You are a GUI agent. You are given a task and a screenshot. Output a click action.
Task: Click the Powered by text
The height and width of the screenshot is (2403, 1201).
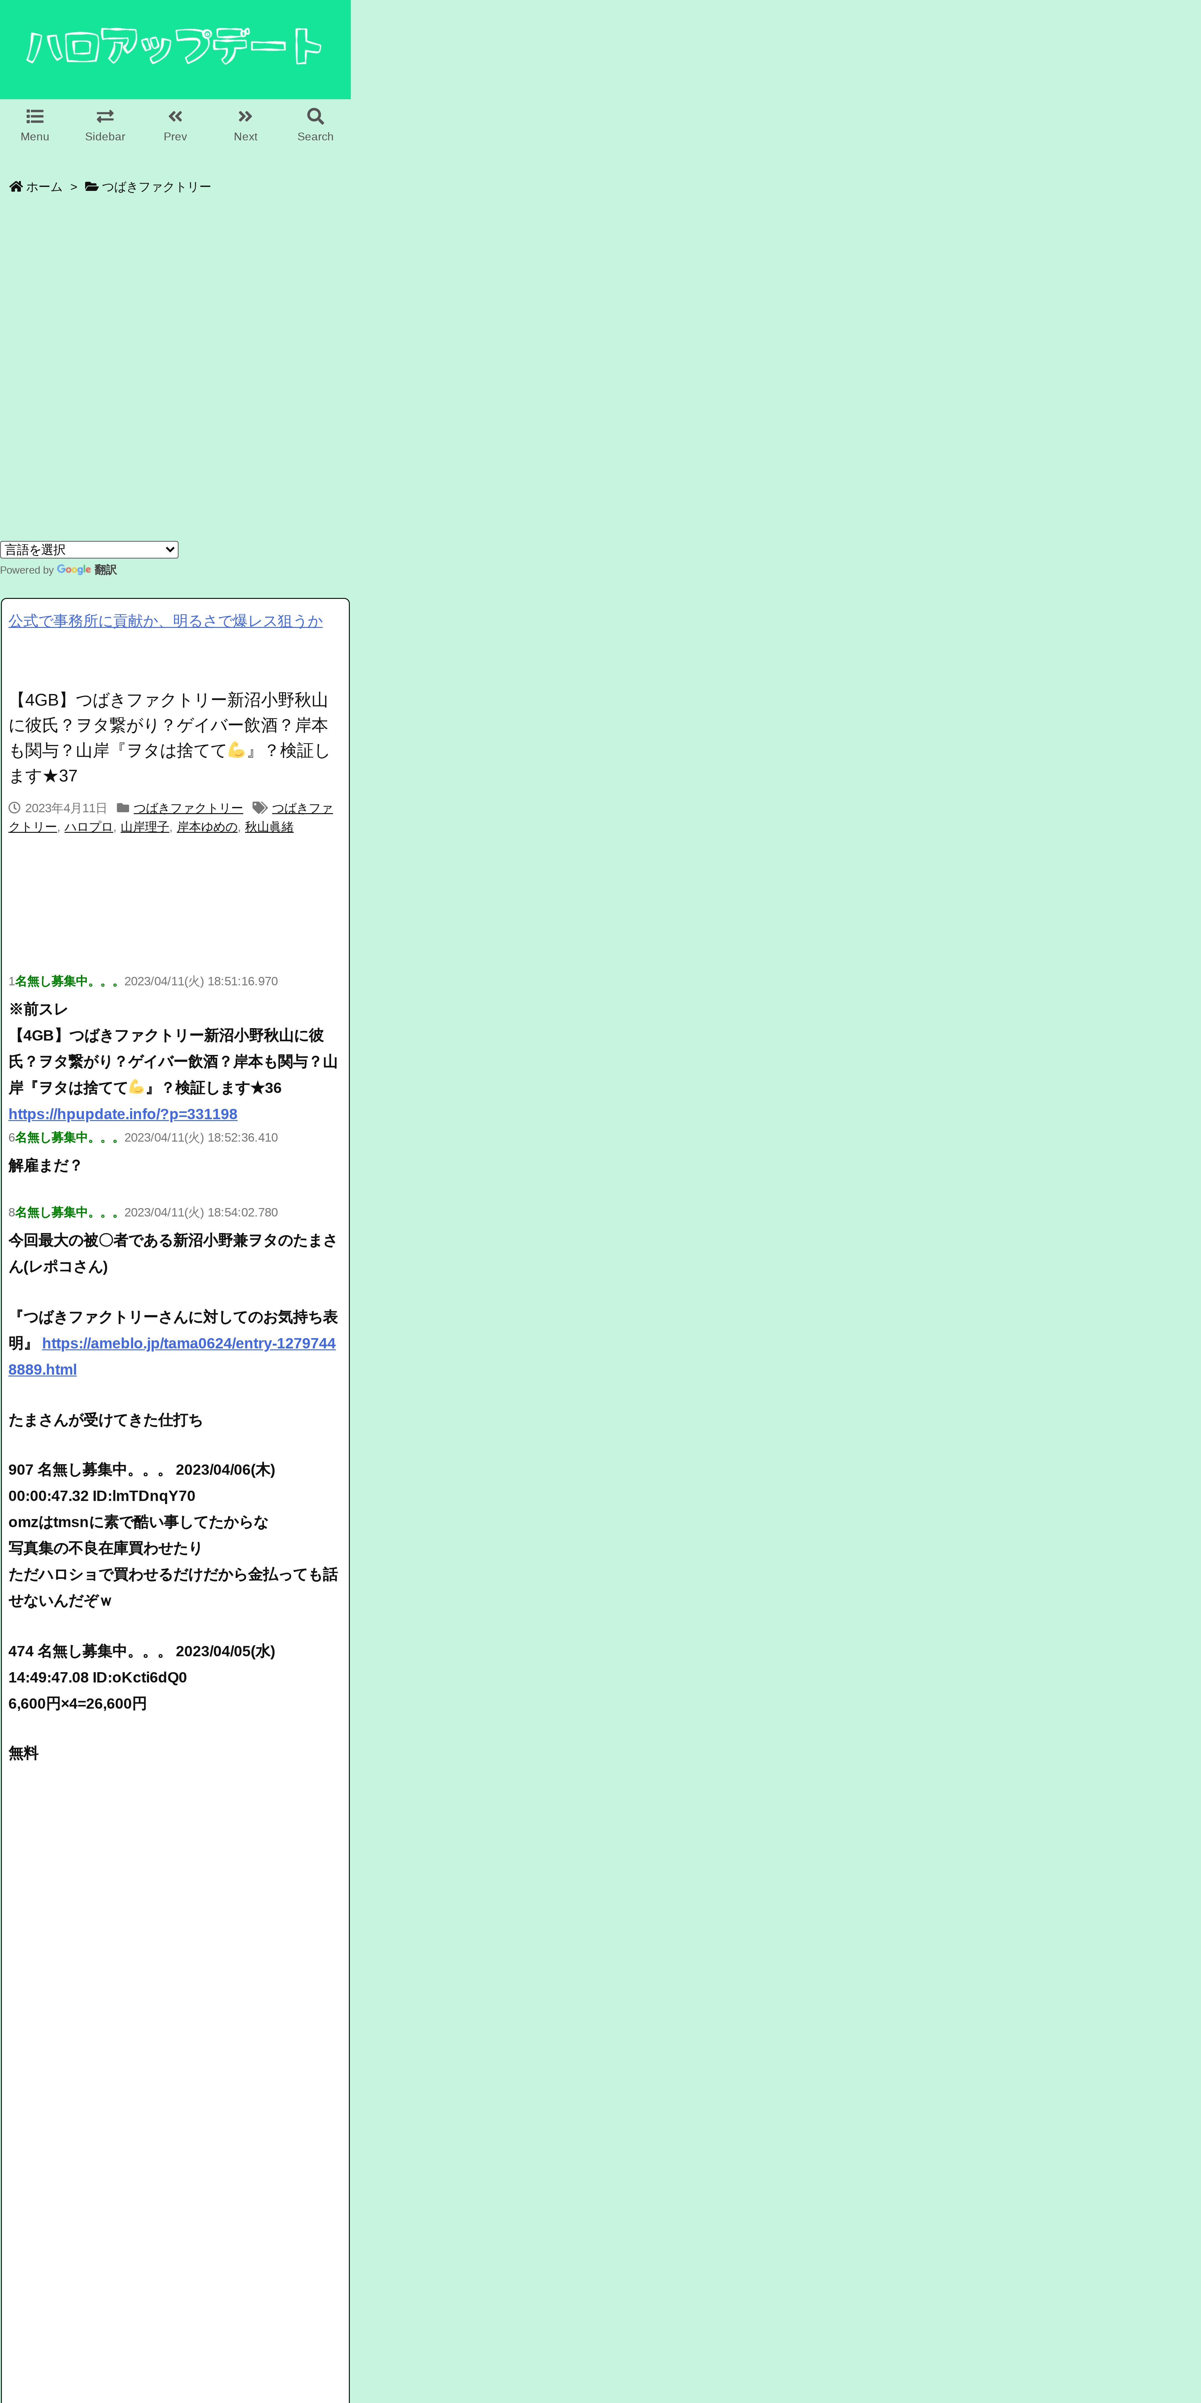point(27,570)
